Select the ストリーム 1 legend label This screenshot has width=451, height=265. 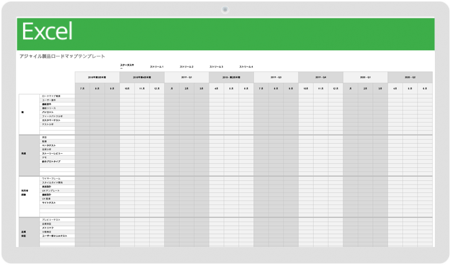pyautogui.click(x=157, y=67)
